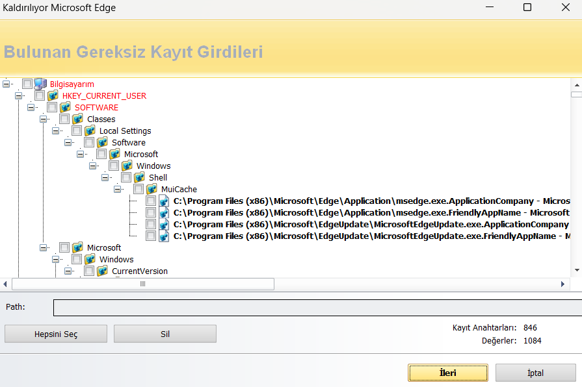582x387 pixels.
Task: Tick the Shell key checkbox
Action: click(x=126, y=177)
